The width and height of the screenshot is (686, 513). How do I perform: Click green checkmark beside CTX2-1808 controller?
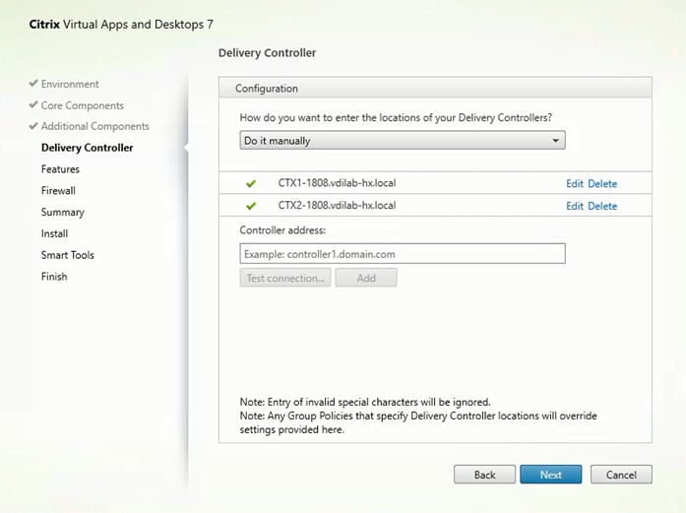point(251,206)
